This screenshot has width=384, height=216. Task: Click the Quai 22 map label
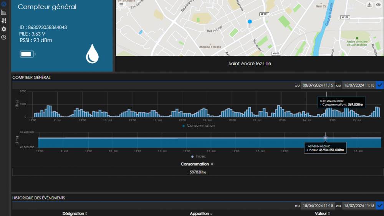[321, 7]
